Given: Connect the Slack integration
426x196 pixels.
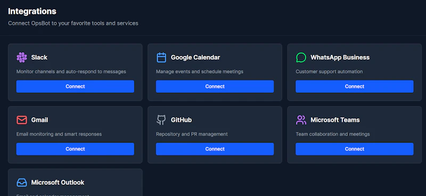Looking at the screenshot, I should click(75, 86).
